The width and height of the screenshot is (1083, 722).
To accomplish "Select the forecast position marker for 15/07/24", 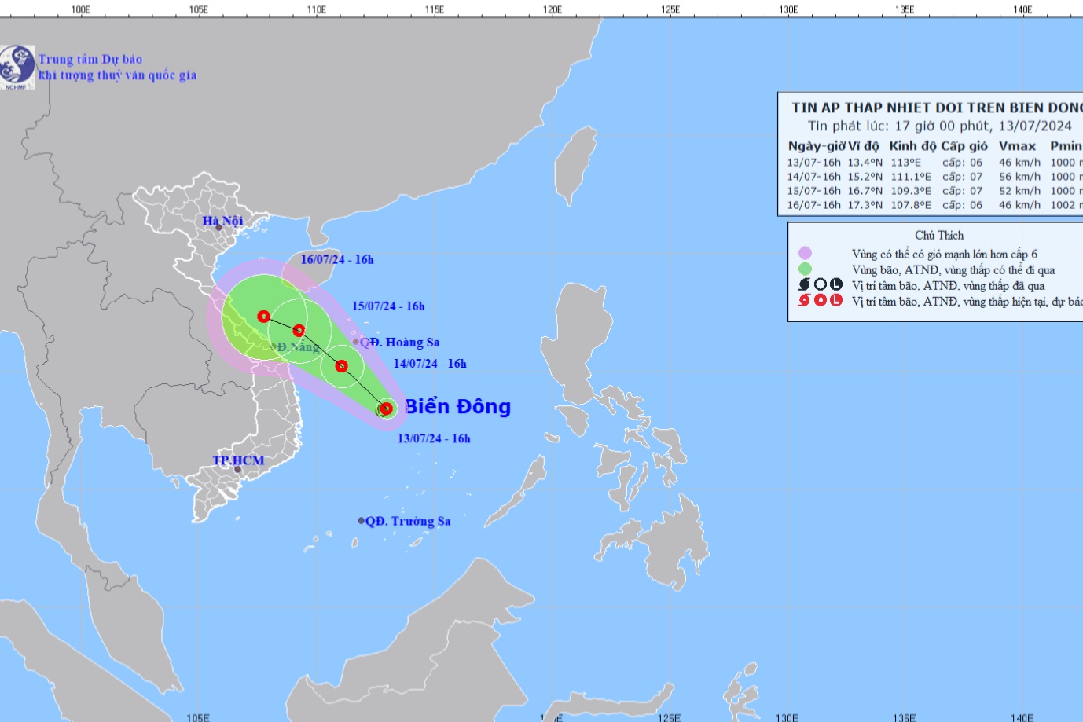I will tap(299, 331).
